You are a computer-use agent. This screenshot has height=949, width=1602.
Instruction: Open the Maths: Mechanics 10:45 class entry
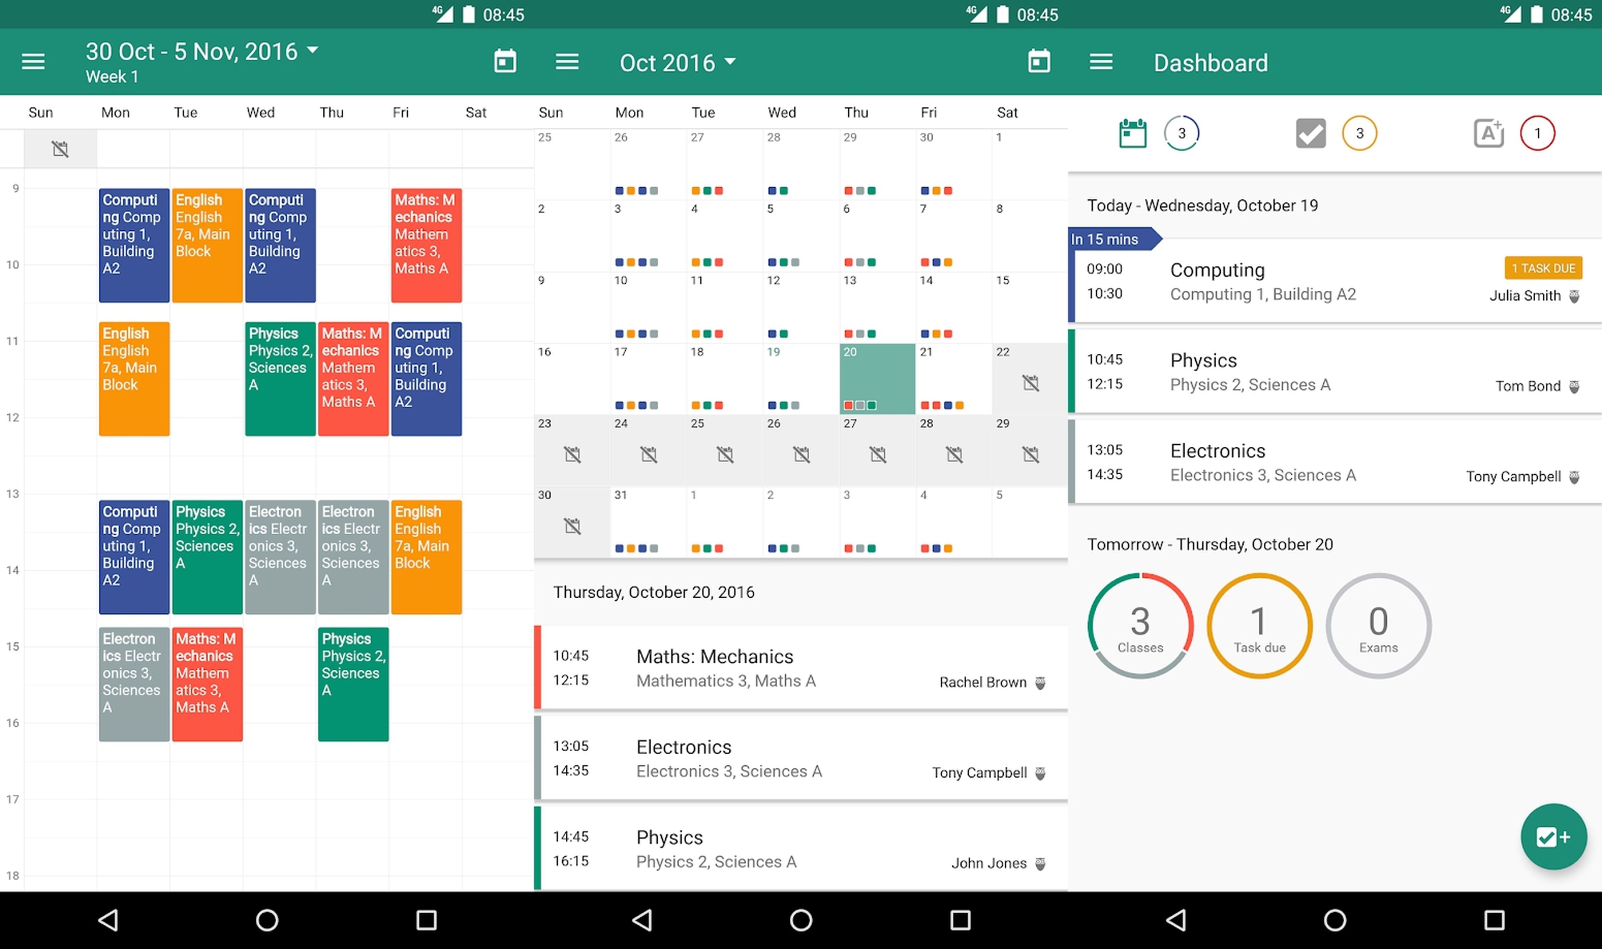pyautogui.click(x=799, y=667)
